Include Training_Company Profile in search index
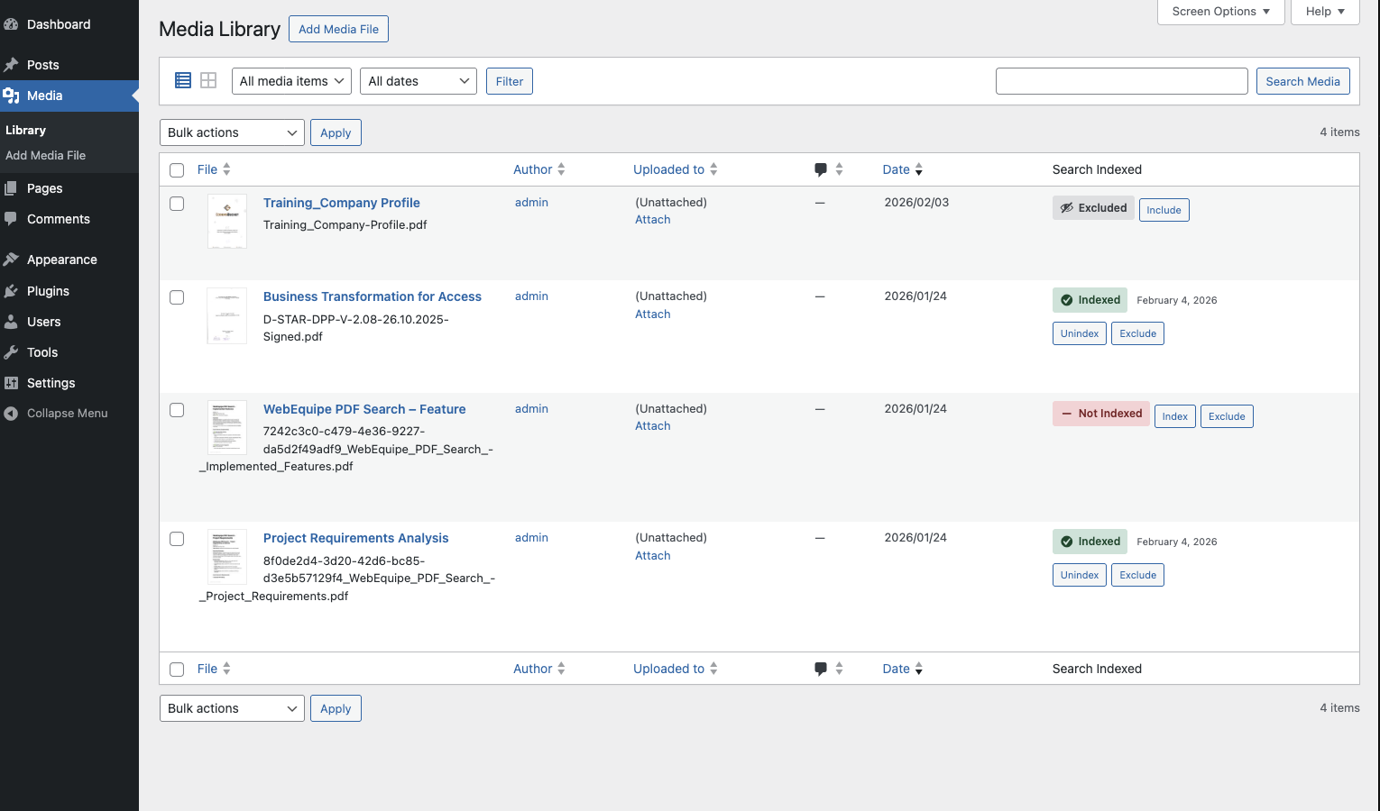Screen dimensions: 1380x811 coord(1164,209)
